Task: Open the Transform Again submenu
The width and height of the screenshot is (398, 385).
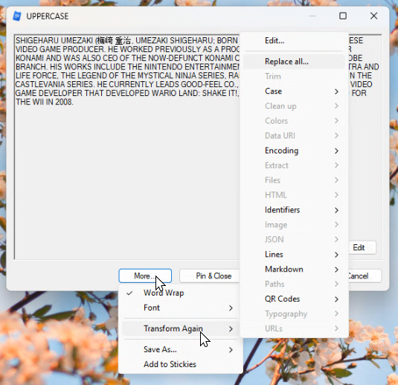Action: (x=181, y=328)
